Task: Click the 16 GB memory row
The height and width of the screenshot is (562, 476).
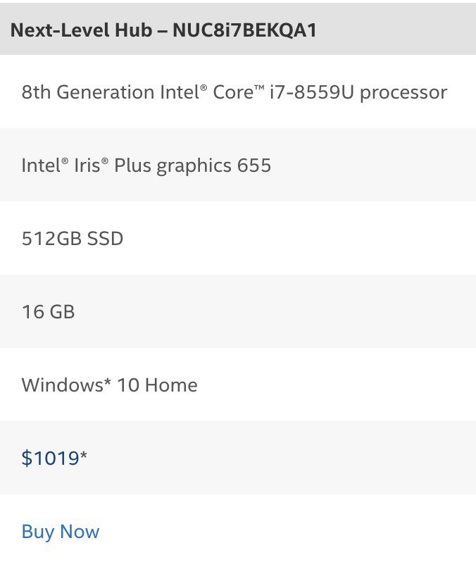Action: click(238, 311)
